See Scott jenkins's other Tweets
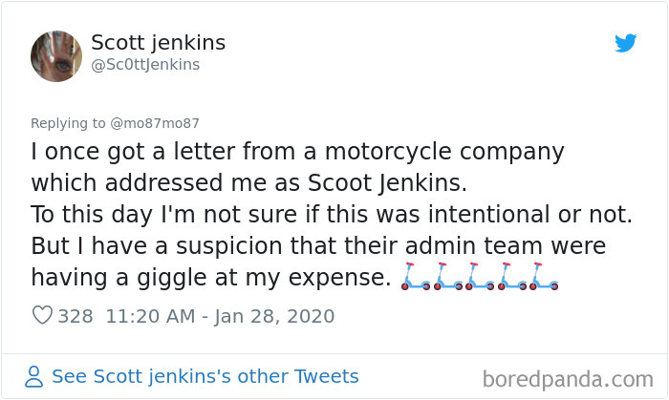669x400 pixels. [205, 376]
